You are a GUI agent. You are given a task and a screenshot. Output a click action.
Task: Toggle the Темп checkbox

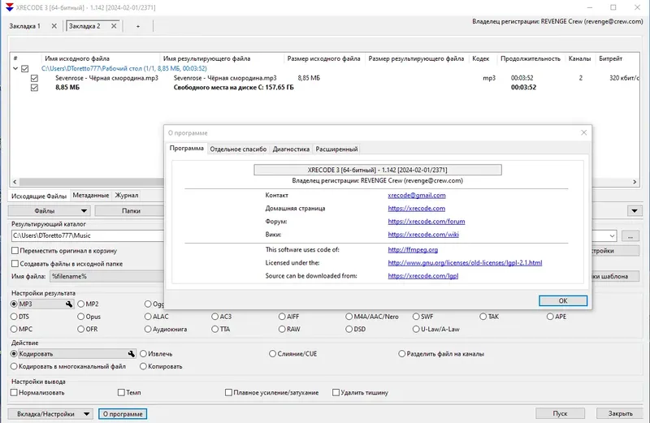pyautogui.click(x=121, y=392)
